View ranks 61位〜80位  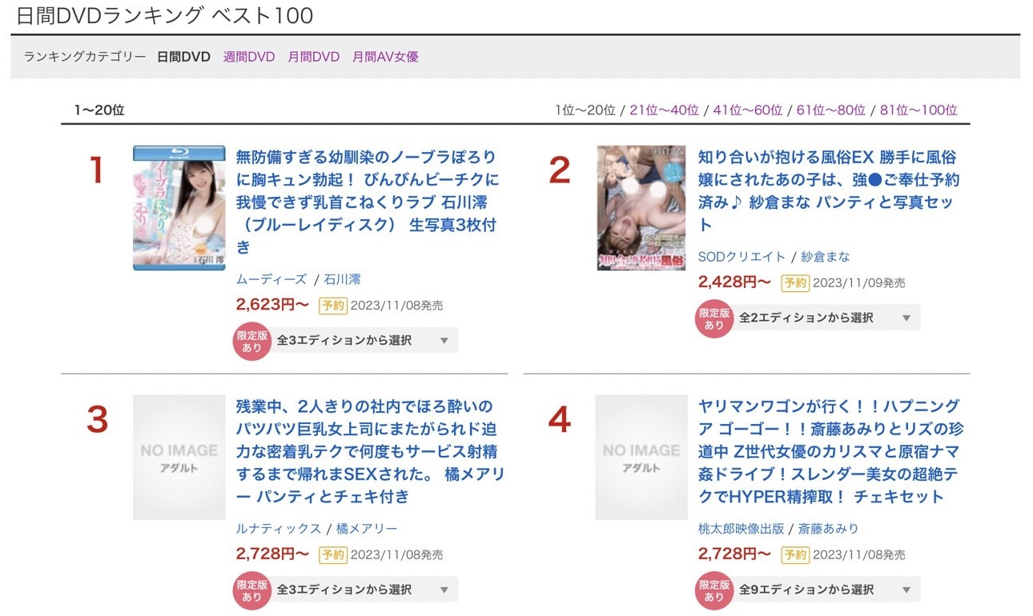(x=831, y=109)
